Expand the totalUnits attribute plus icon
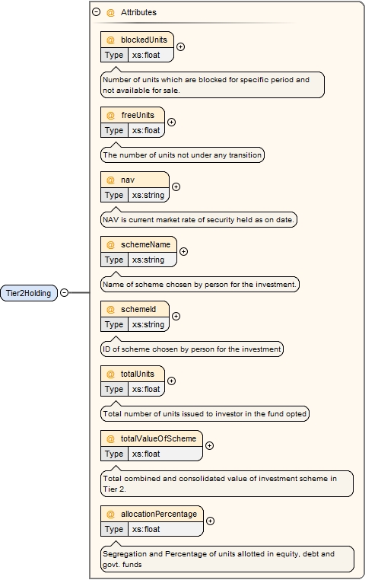The image size is (378, 580). (171, 381)
